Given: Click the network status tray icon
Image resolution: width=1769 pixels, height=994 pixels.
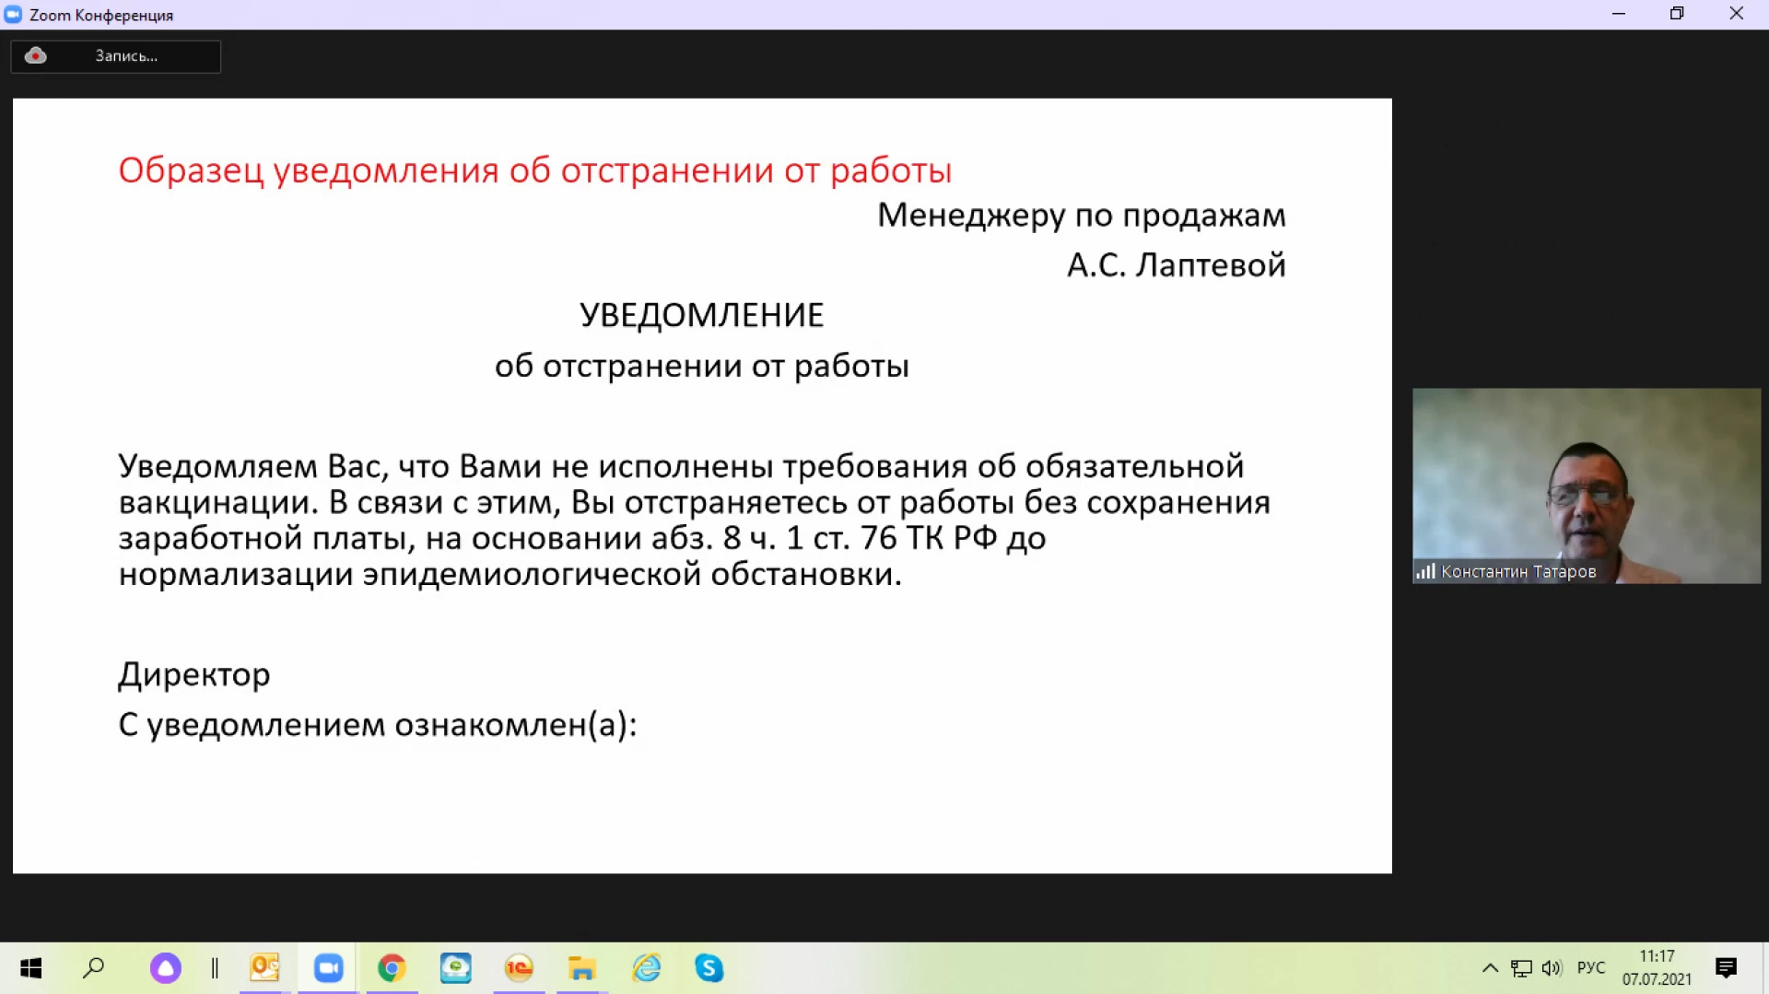Looking at the screenshot, I should click(1521, 968).
